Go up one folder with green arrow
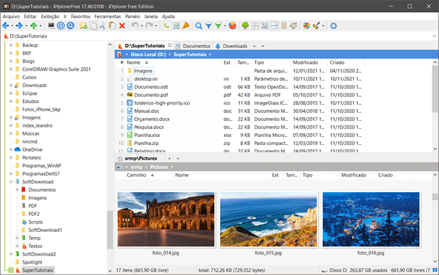The width and height of the screenshot is (439, 275). [x=34, y=26]
